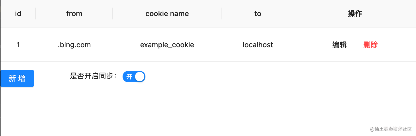Click the localhost cell in the to column
Screen dimensions: 416x136
coord(258,45)
